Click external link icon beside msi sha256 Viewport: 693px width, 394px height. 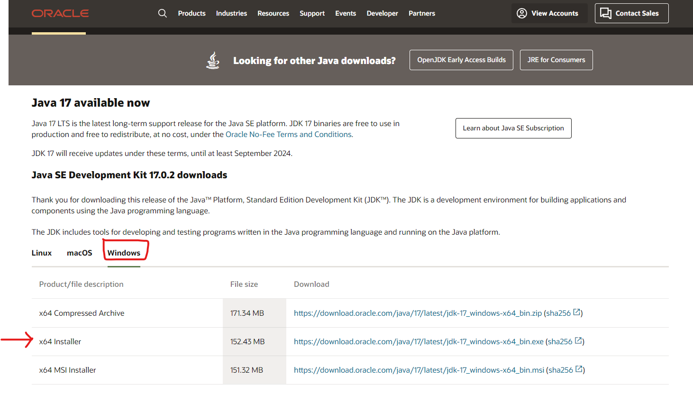(579, 369)
